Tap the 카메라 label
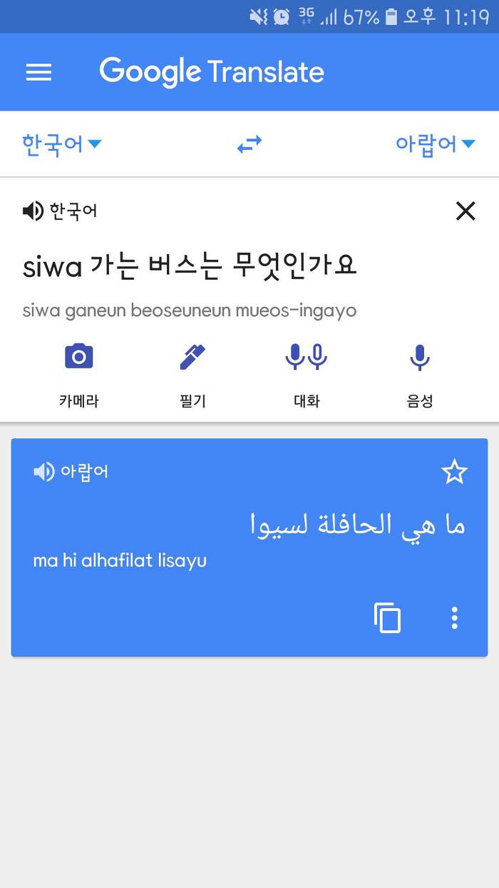The height and width of the screenshot is (888, 499). 78,401
